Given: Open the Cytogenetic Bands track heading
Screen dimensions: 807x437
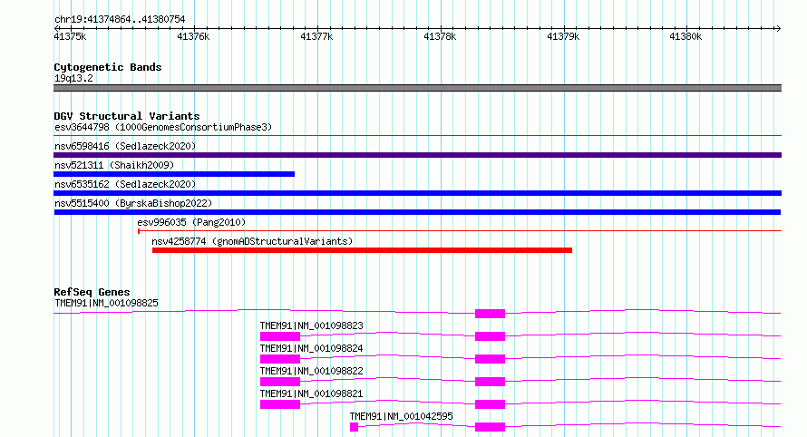Looking at the screenshot, I should (x=108, y=67).
